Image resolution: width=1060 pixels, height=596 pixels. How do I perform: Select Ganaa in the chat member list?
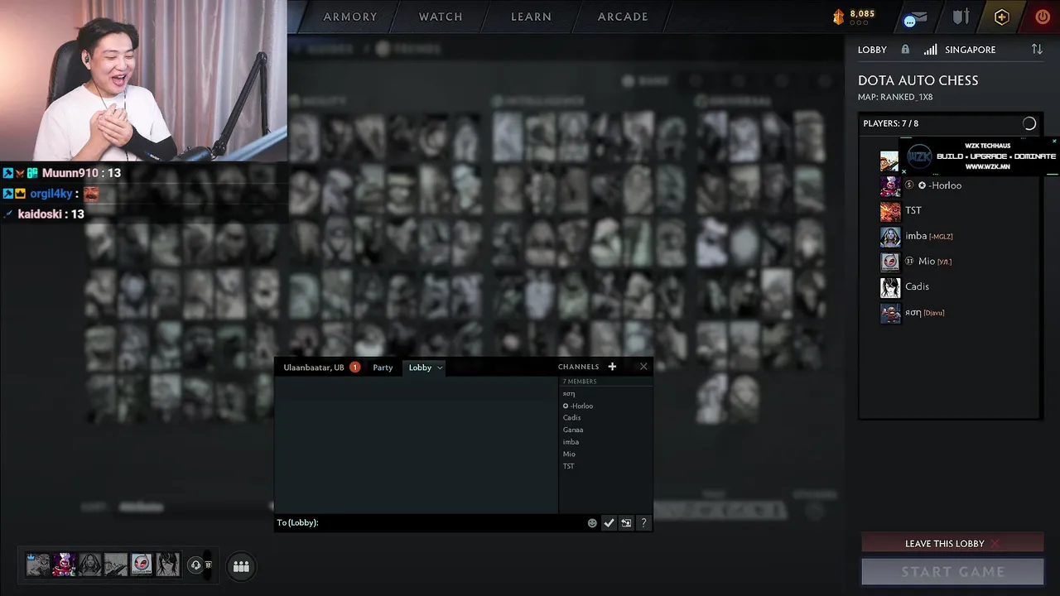573,430
